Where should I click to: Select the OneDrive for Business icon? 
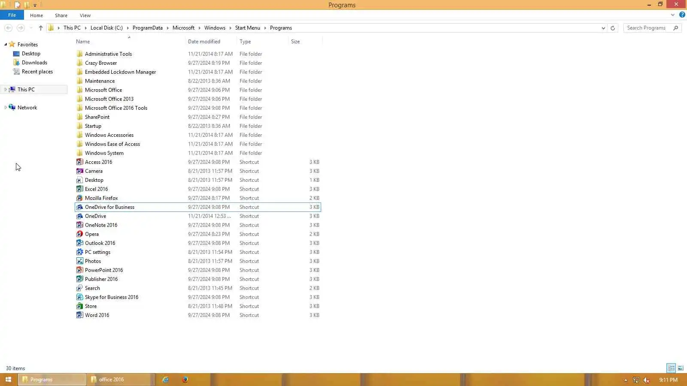[x=79, y=207]
